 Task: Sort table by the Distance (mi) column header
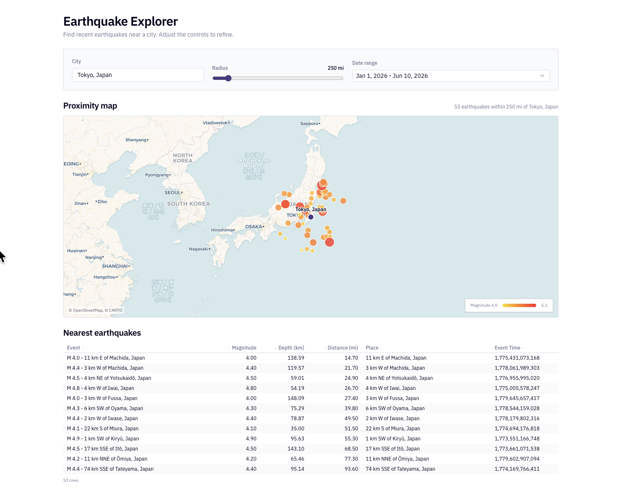coord(342,348)
